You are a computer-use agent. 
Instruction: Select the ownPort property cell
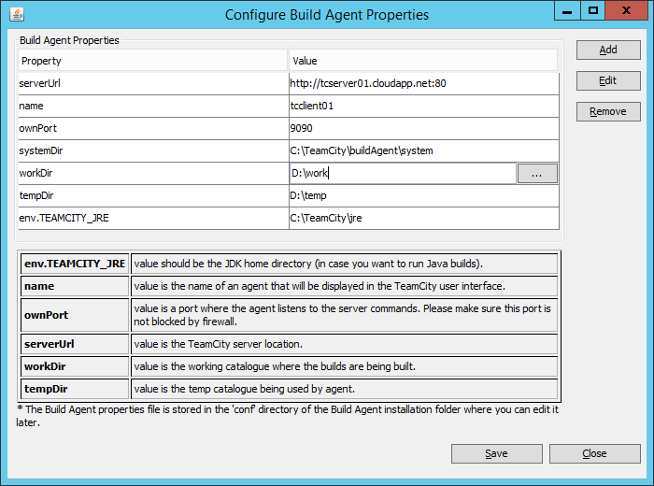(x=153, y=128)
